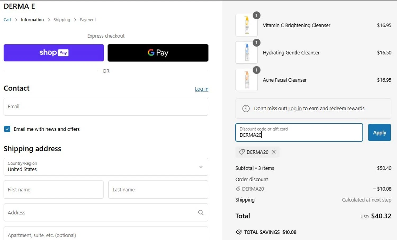Click the Subtotal 3 items label

click(255, 168)
